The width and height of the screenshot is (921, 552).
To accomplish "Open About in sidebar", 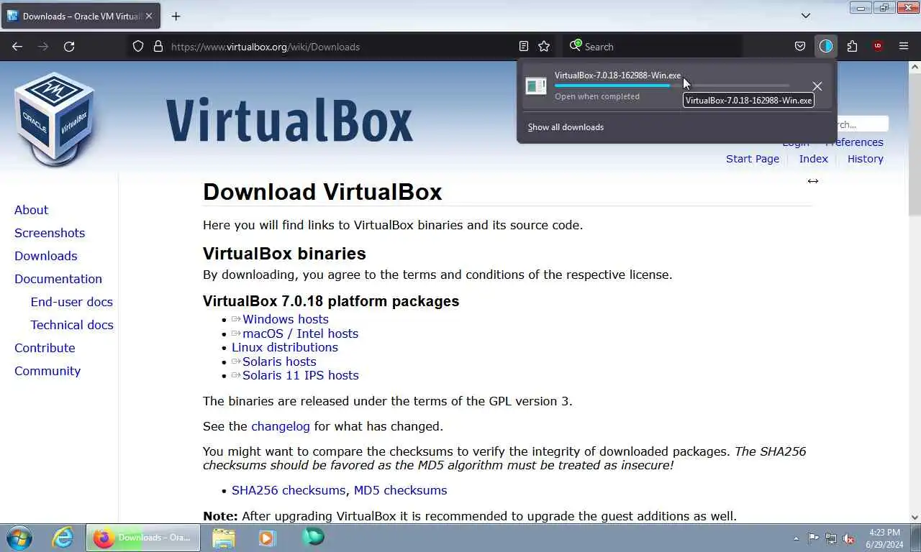I will coord(31,210).
